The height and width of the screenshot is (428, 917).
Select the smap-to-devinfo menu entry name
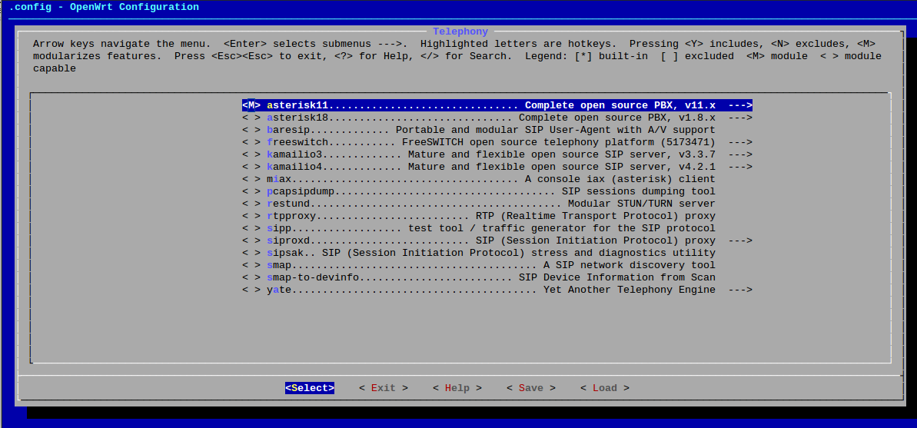click(313, 277)
